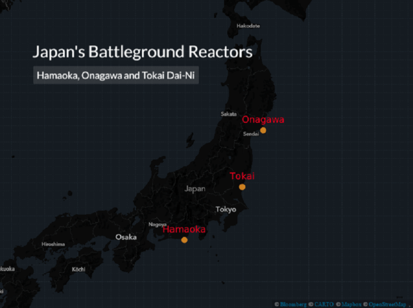The height and width of the screenshot is (308, 413).
Task: Open the CARTO attribution link
Action: click(x=324, y=304)
